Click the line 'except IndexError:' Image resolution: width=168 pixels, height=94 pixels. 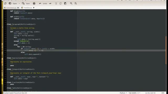22,41
